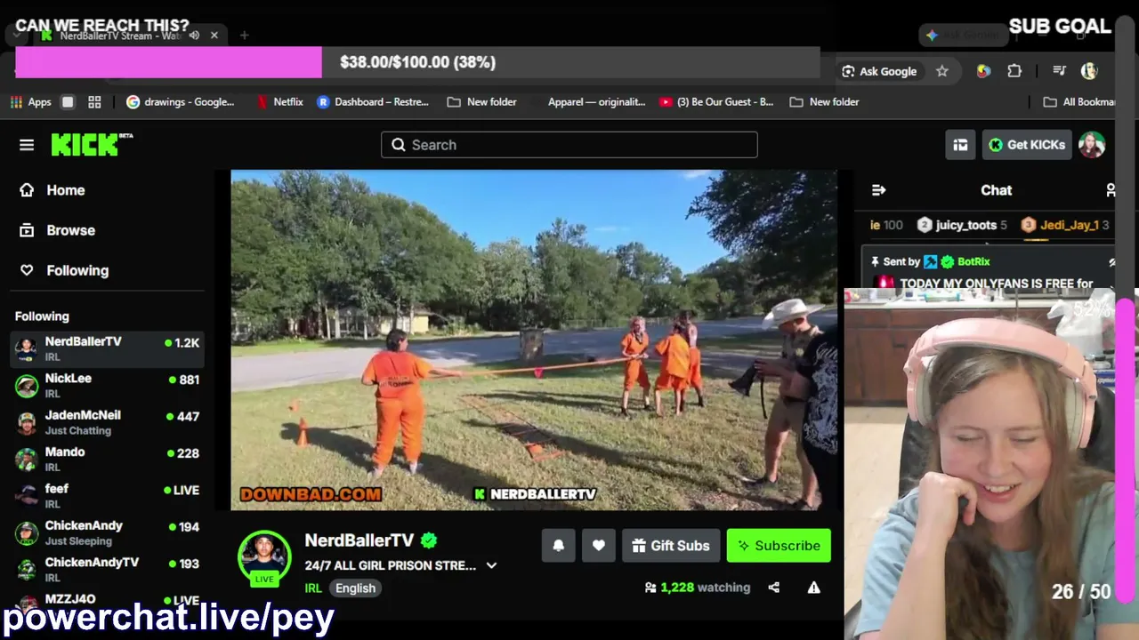Open a new browser tab with plus
Image resolution: width=1139 pixels, height=640 pixels.
(x=244, y=36)
